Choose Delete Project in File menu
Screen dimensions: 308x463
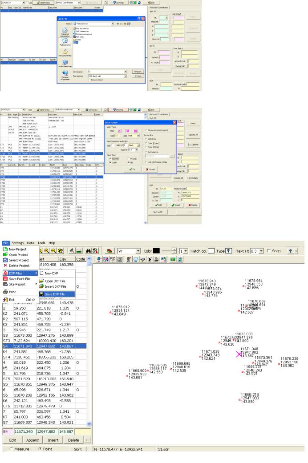pyautogui.click(x=19, y=266)
